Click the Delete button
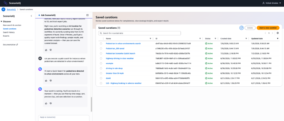The width and height of the screenshot is (284, 121). tap(250, 28)
